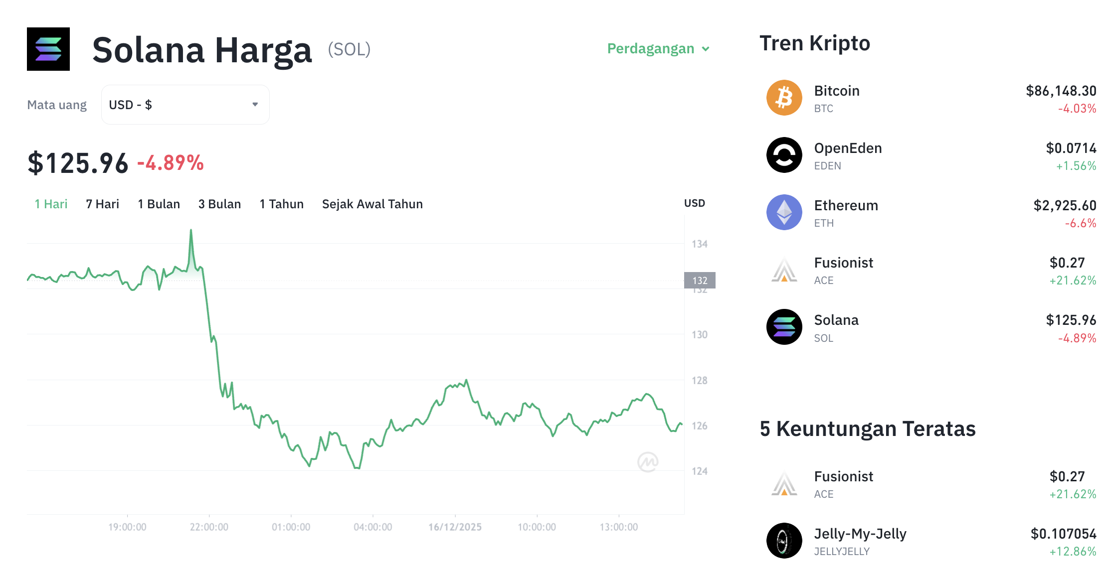Open Bitcoin details via its name
This screenshot has height=569, width=1104.
837,91
